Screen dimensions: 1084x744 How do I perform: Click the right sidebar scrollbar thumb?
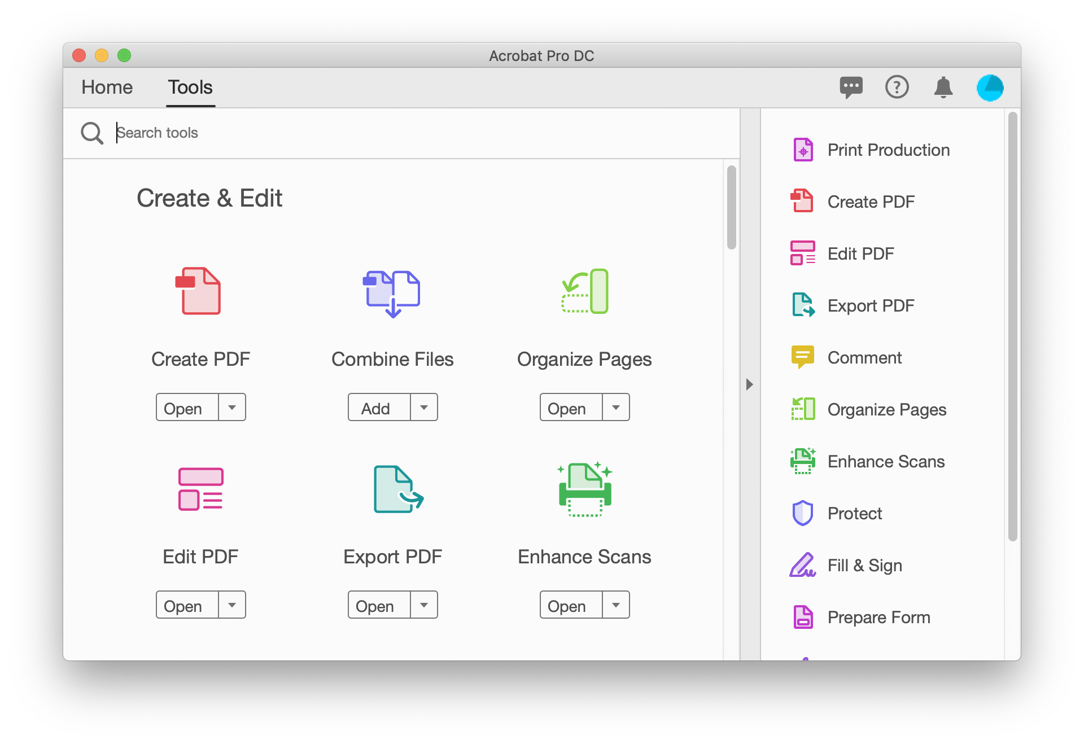click(x=1013, y=326)
